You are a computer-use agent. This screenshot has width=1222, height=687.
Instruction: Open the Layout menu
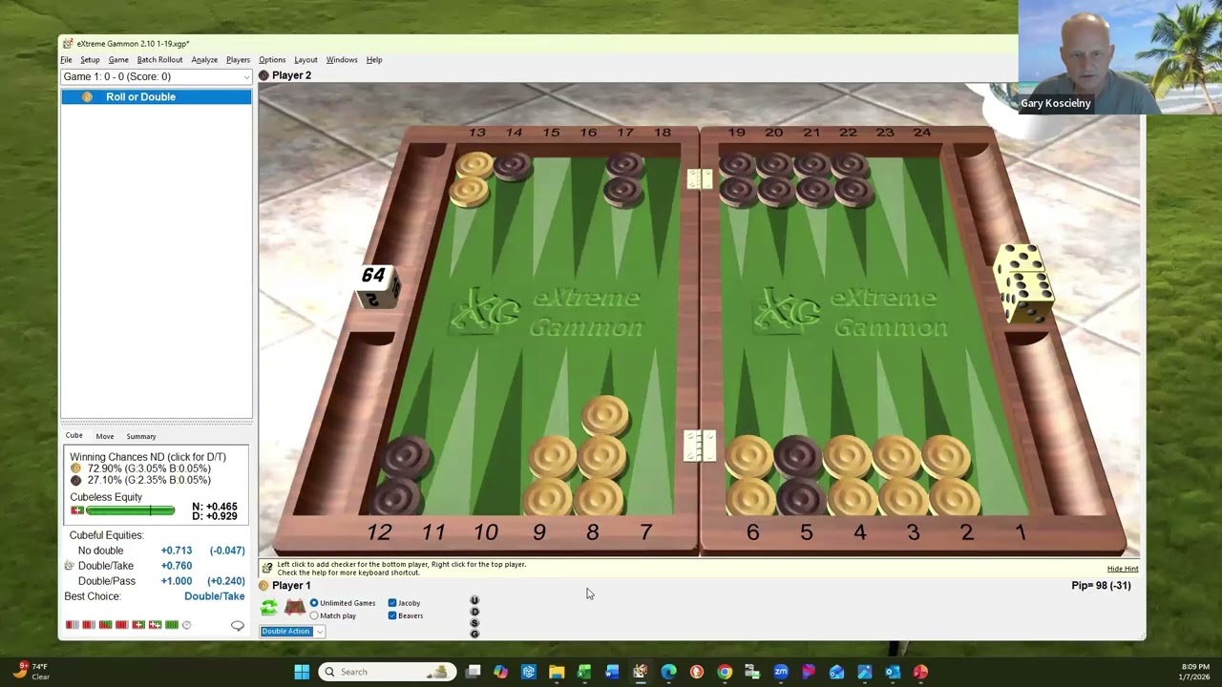tap(305, 60)
